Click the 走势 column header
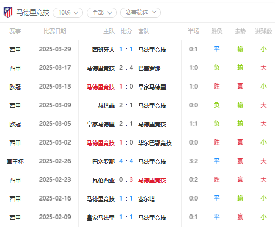Viewport: 275px width, 229px height. click(240, 31)
